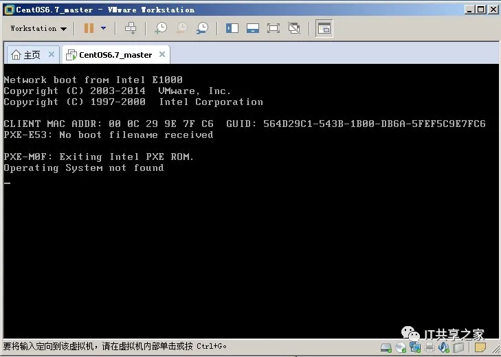Click the grey USB device status icon
Screen dimensions: 501x357
point(458,347)
